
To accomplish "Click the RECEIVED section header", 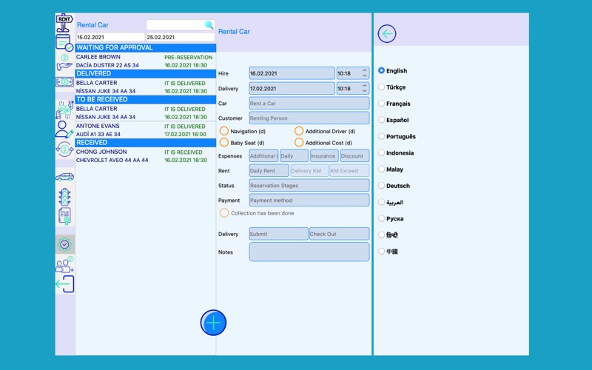I will pos(146,142).
